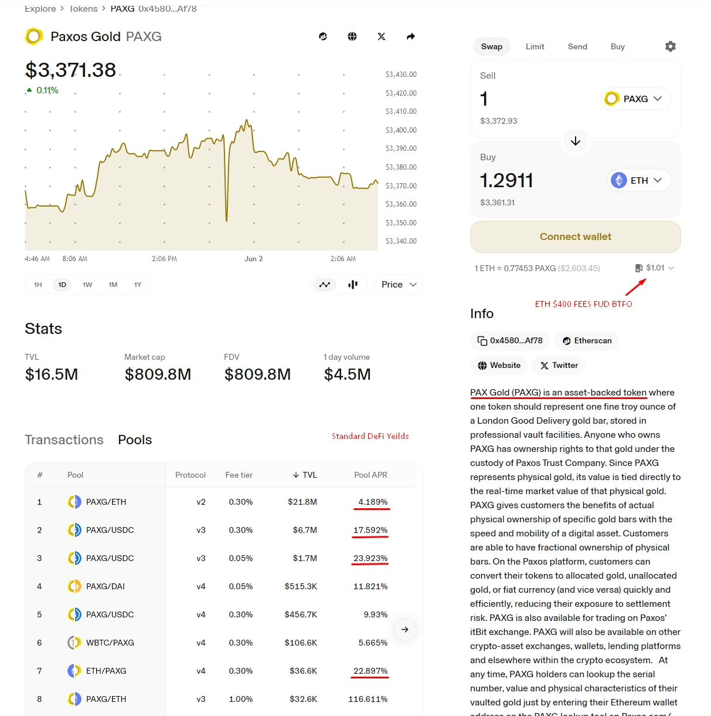Click WBTC/PAXG pool pair icon

[74, 643]
